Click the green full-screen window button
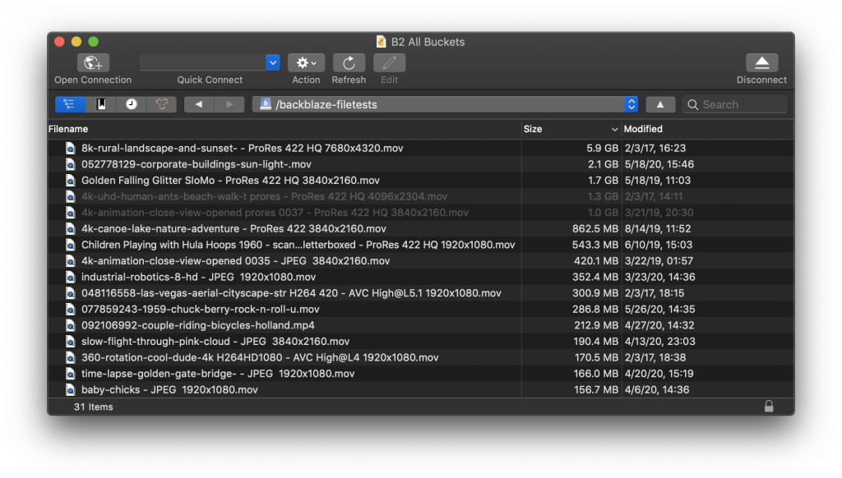This screenshot has width=842, height=478. tap(94, 42)
